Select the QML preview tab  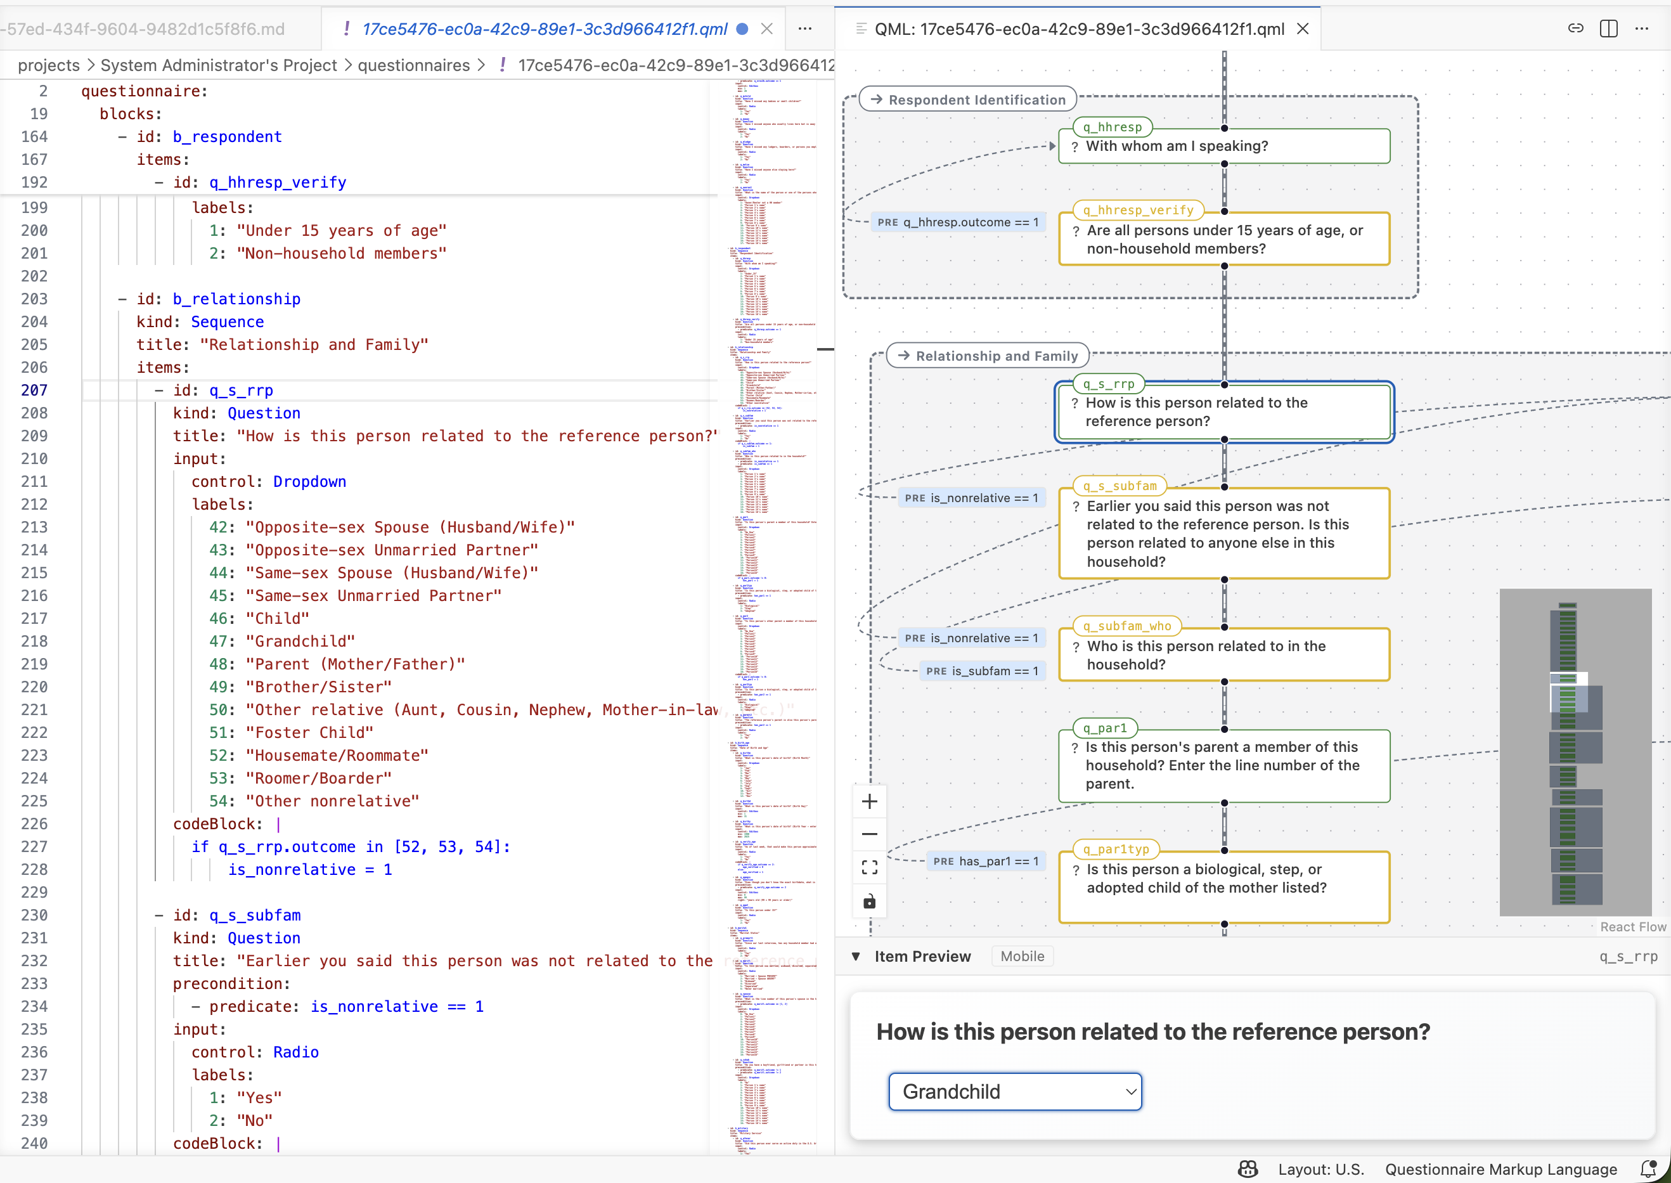(x=1080, y=29)
